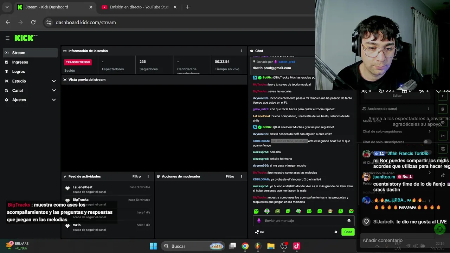
Task: Click LaLenelBeat in the activity feed
Action: tap(83, 187)
